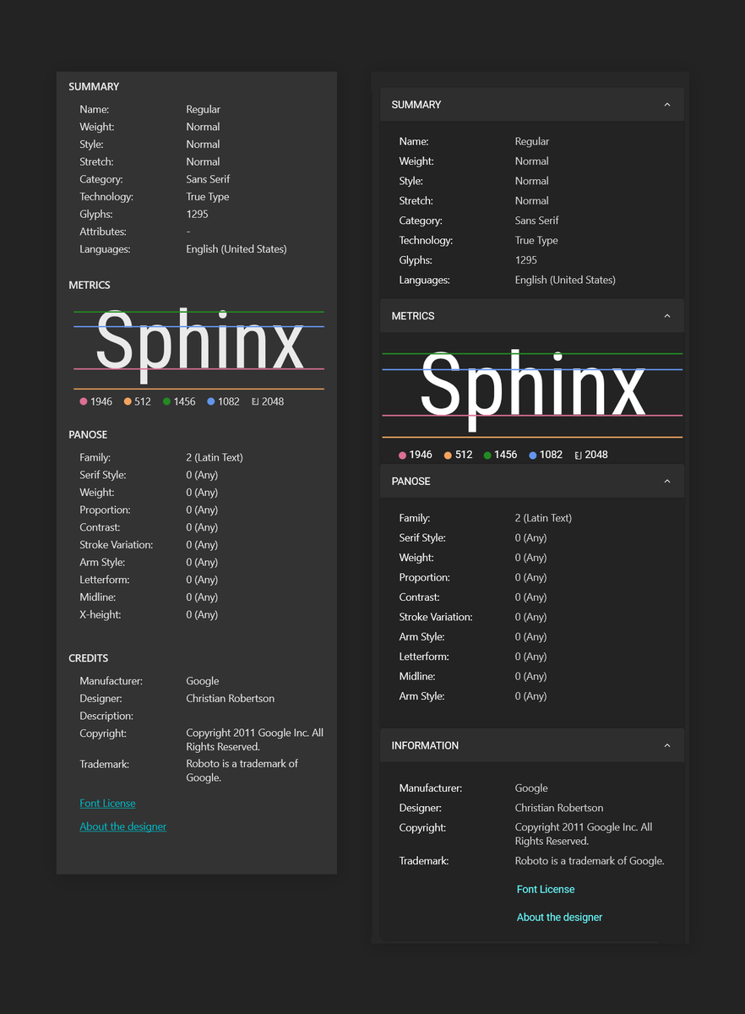Select Roboto trademark text in right panel
This screenshot has height=1014, width=745.
[x=590, y=861]
